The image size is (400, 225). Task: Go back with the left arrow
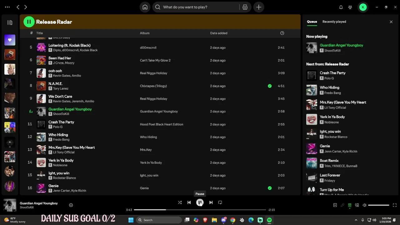(18, 7)
